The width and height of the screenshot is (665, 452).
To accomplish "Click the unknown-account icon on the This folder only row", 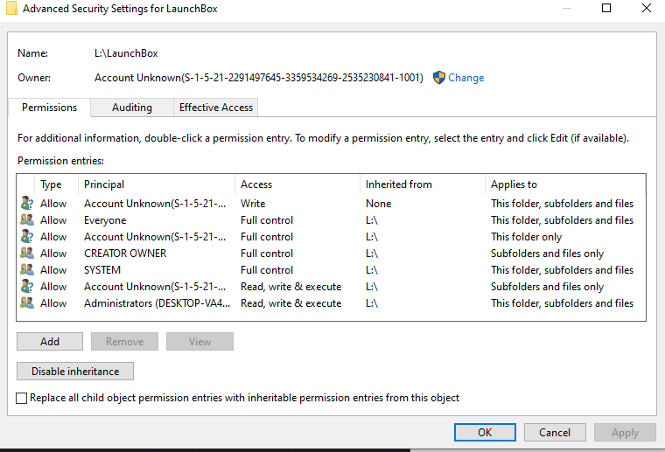I will (x=27, y=236).
